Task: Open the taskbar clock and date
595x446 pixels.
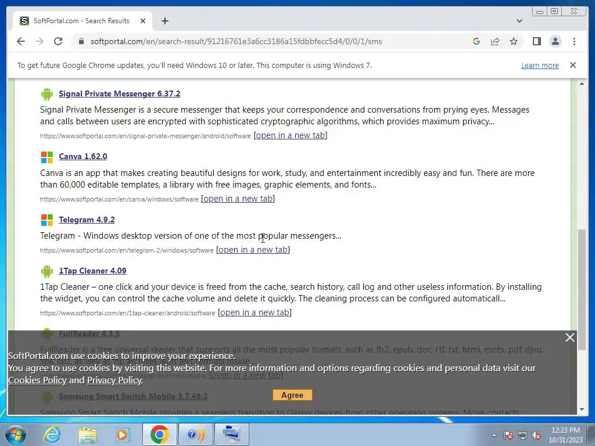Action: (565, 435)
